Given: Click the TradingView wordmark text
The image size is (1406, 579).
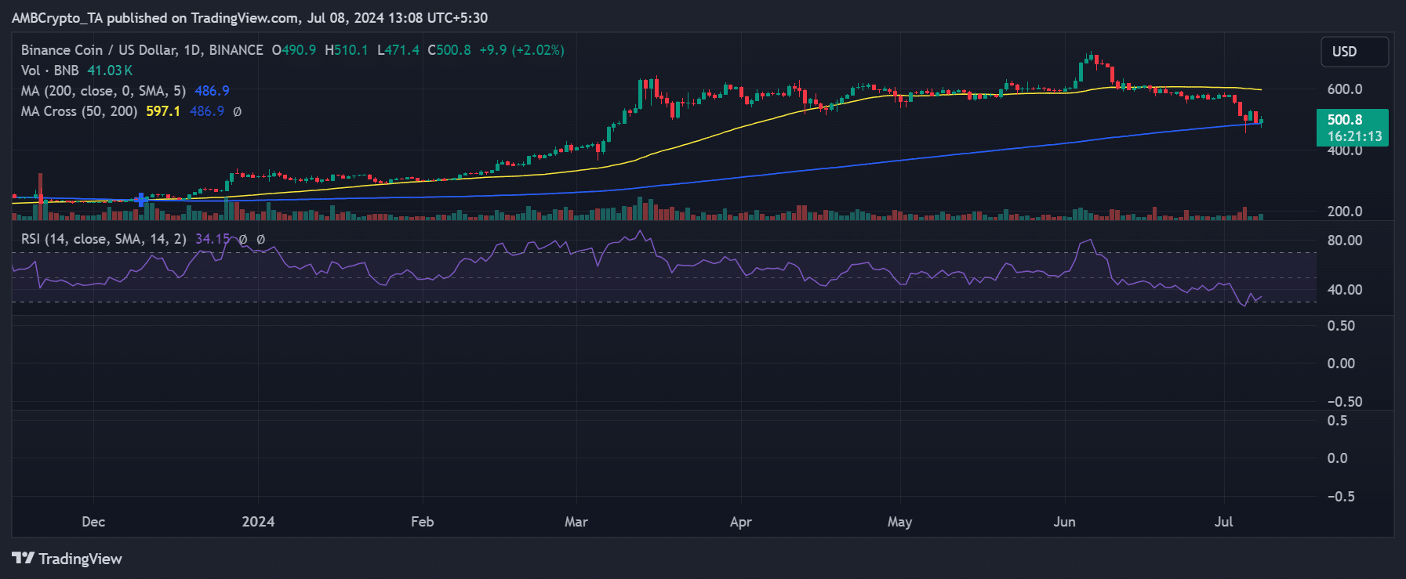Looking at the screenshot, I should [x=81, y=559].
